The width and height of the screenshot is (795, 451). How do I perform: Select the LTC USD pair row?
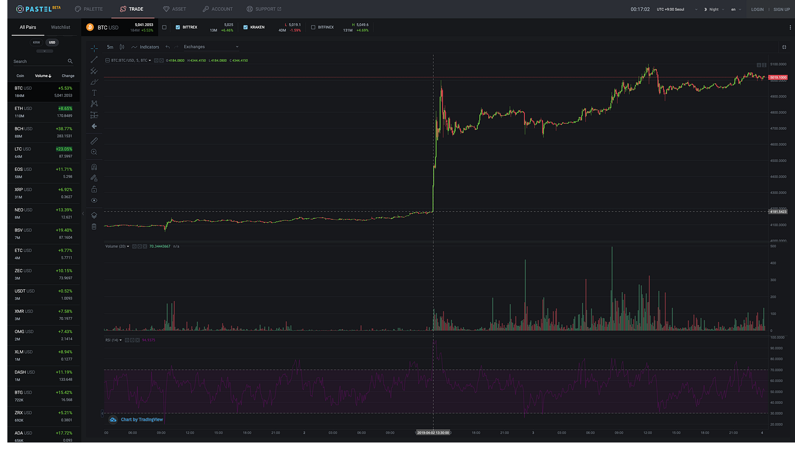point(44,153)
